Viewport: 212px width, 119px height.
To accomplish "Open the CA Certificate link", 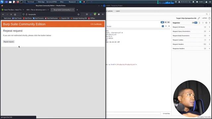I will point(96,24).
